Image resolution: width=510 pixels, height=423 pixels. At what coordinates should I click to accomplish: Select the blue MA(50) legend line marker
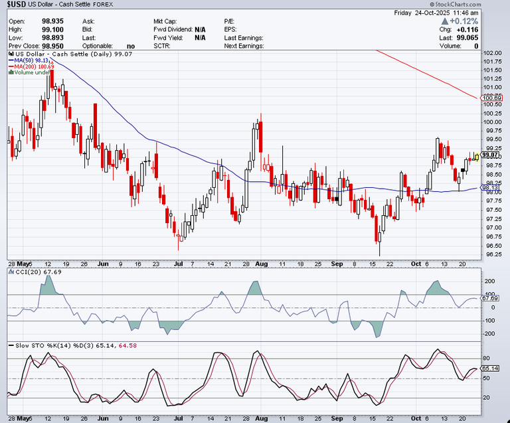[11, 60]
